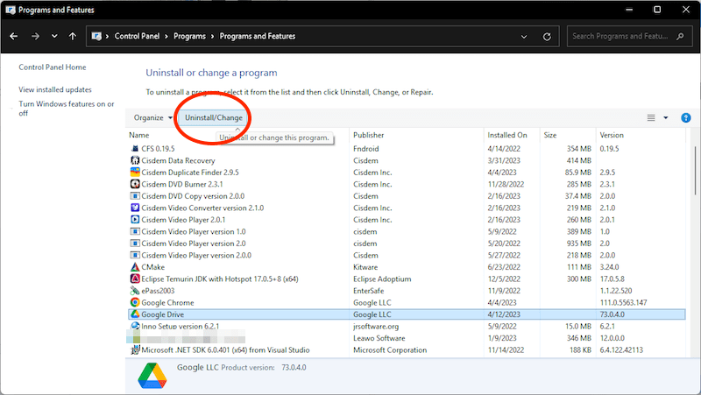
Task: Click the Help question mark icon
Action: click(684, 117)
